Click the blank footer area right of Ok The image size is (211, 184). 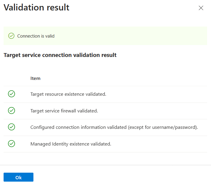(119, 177)
